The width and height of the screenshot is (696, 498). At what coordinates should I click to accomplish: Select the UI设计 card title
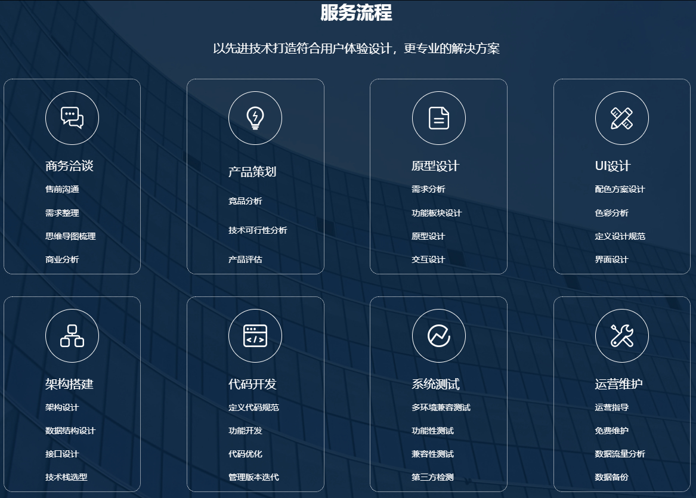(x=613, y=166)
